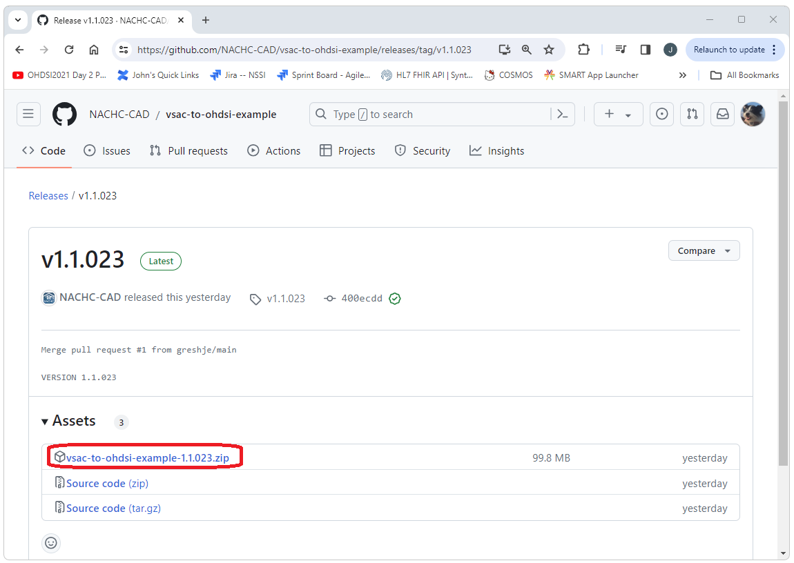Download Source code (zip)
This screenshot has width=794, height=563.
click(107, 483)
